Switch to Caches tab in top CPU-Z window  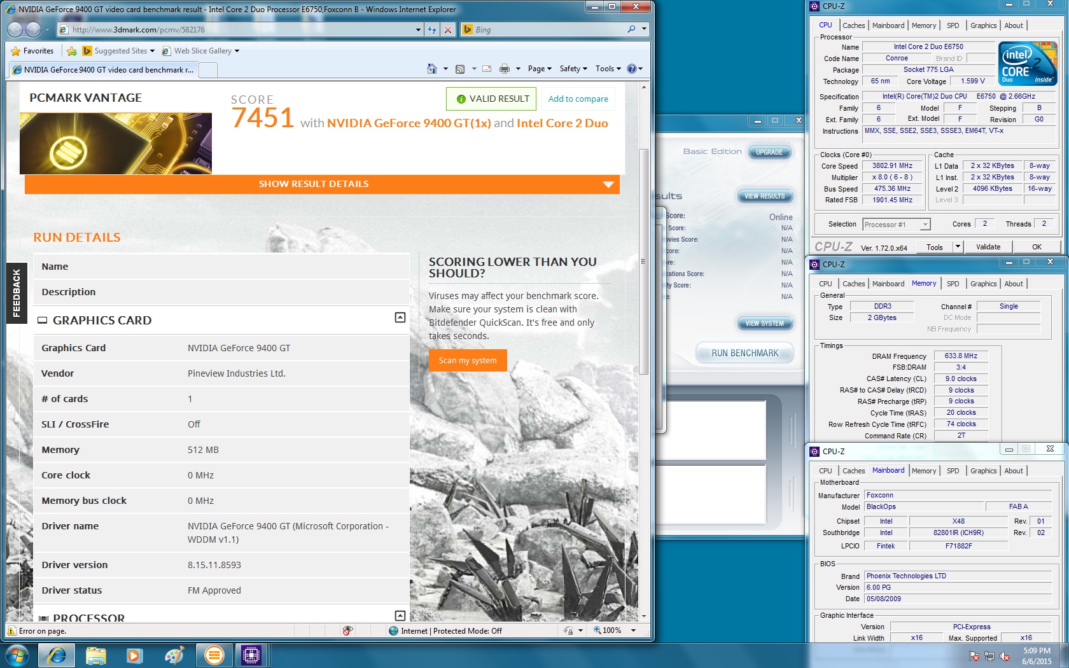[x=853, y=25]
